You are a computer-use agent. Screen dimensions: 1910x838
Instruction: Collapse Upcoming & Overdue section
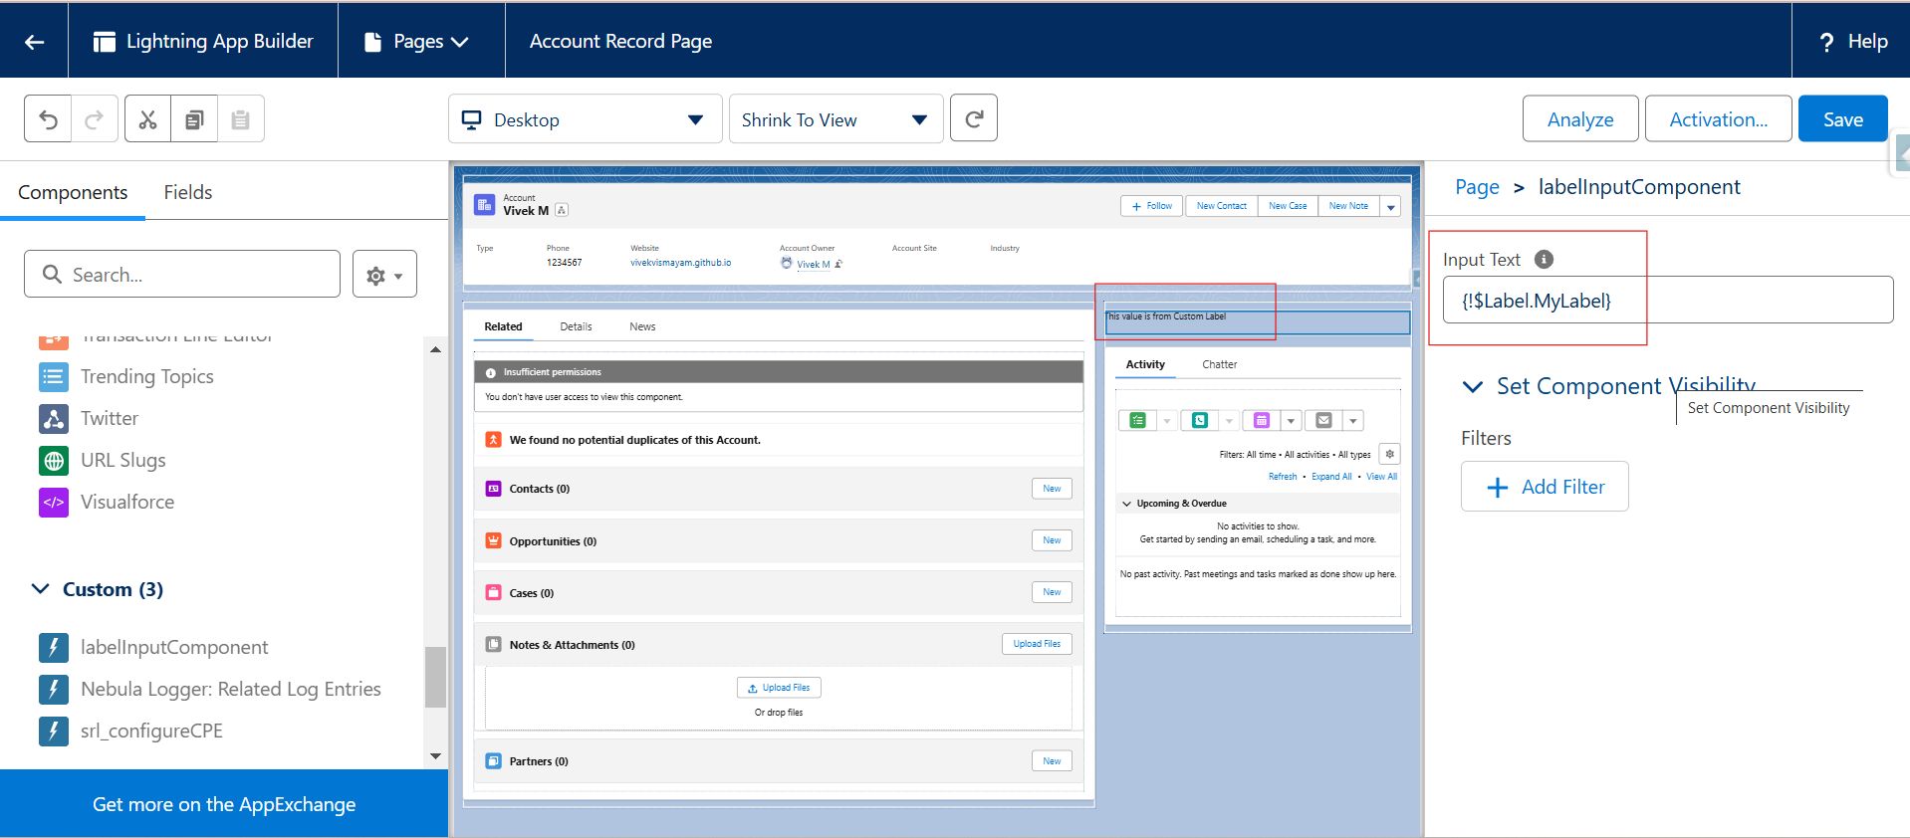click(1127, 504)
